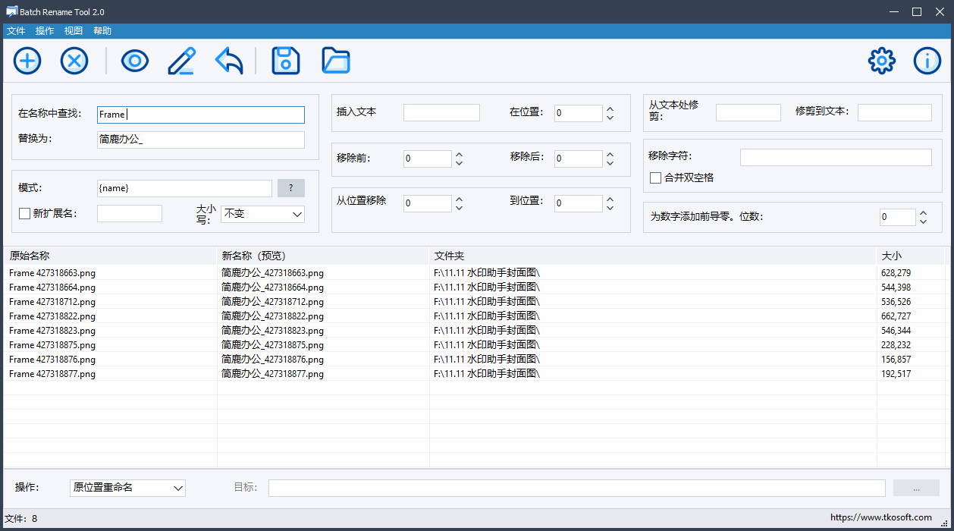Click the undo arrow icon
This screenshot has height=531, width=954.
coord(229,61)
